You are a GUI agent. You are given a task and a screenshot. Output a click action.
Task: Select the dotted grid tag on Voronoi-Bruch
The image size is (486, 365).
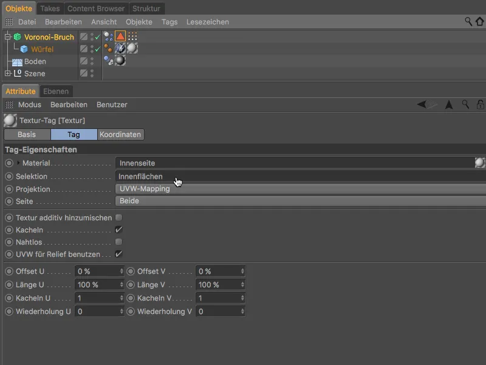pyautogui.click(x=132, y=36)
